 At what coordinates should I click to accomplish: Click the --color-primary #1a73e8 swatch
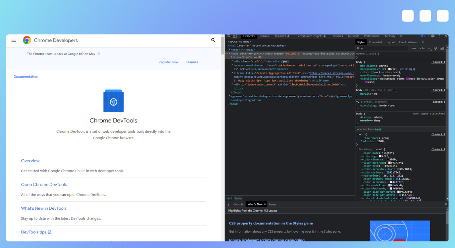click(388, 172)
